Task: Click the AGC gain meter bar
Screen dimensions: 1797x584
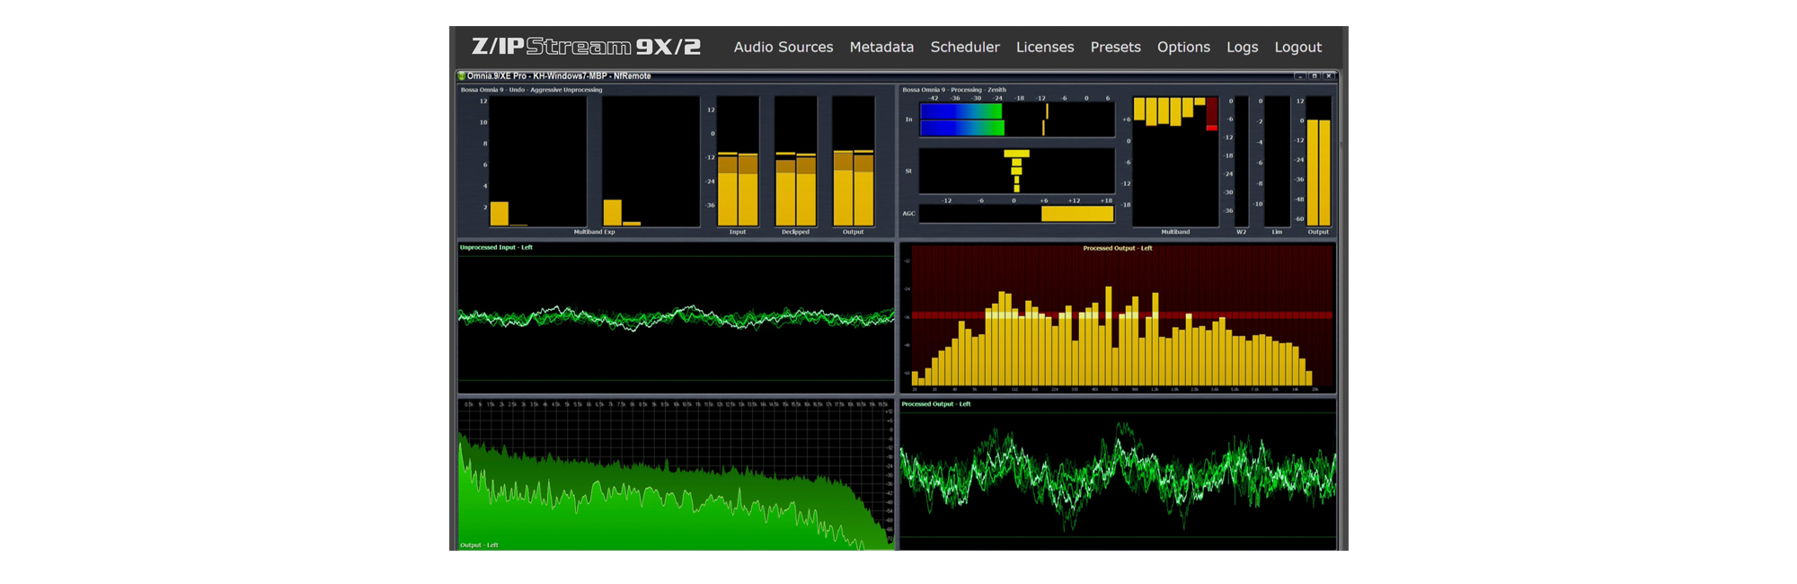Action: (1016, 214)
